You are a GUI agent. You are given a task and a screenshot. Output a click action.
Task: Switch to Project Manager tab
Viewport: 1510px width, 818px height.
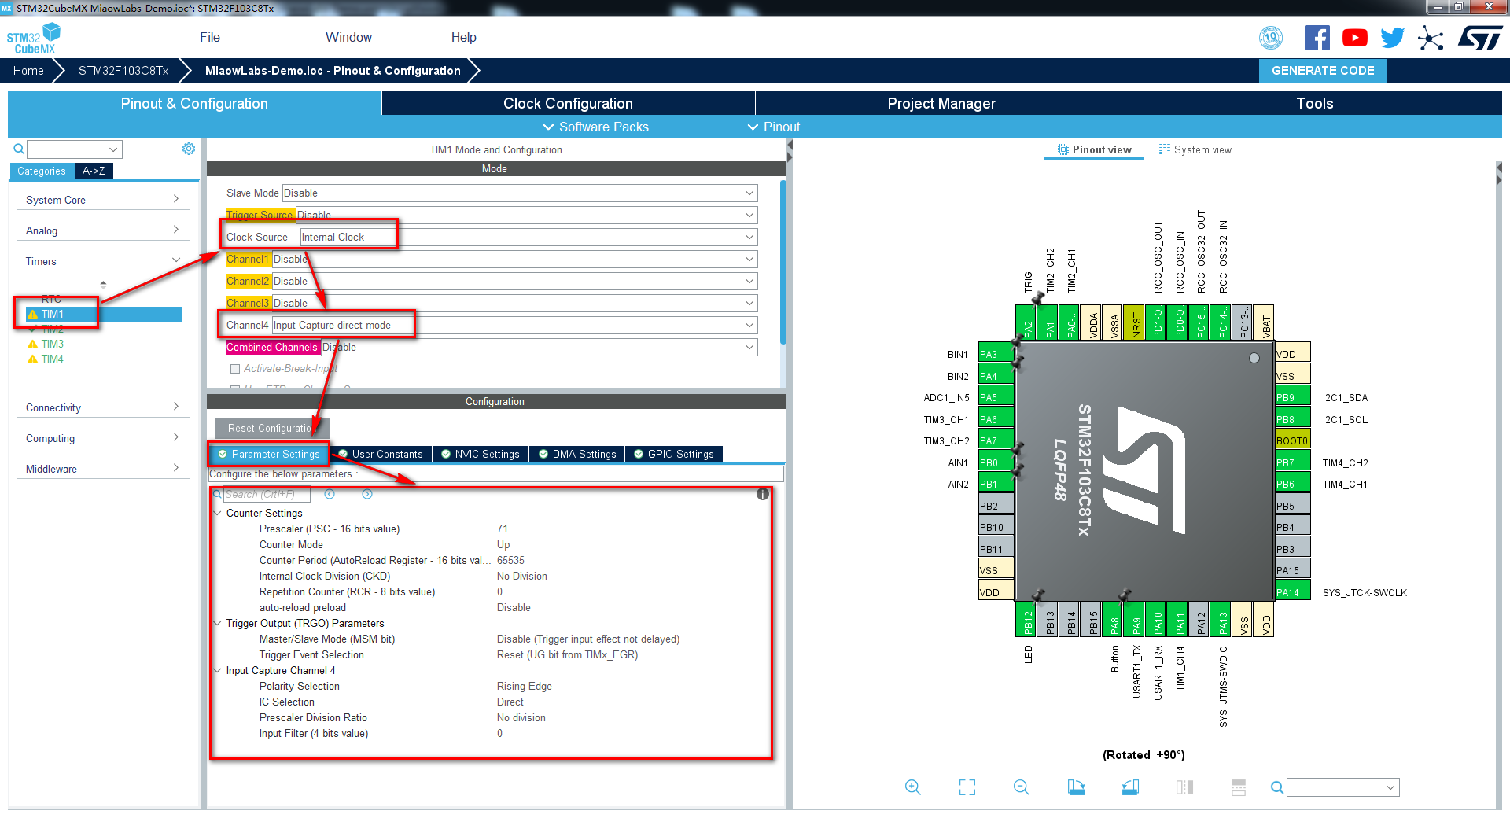[x=941, y=103]
